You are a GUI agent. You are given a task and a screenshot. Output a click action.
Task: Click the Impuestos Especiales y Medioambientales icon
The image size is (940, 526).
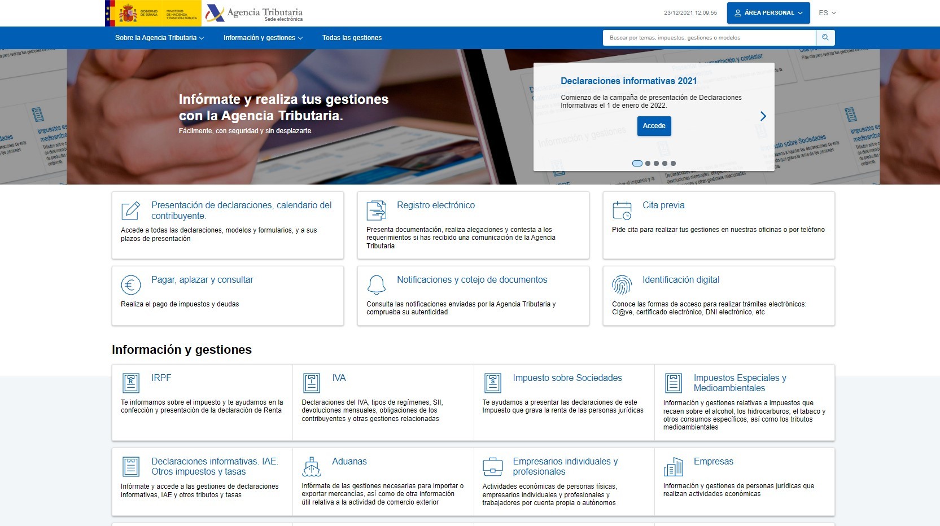click(x=674, y=383)
